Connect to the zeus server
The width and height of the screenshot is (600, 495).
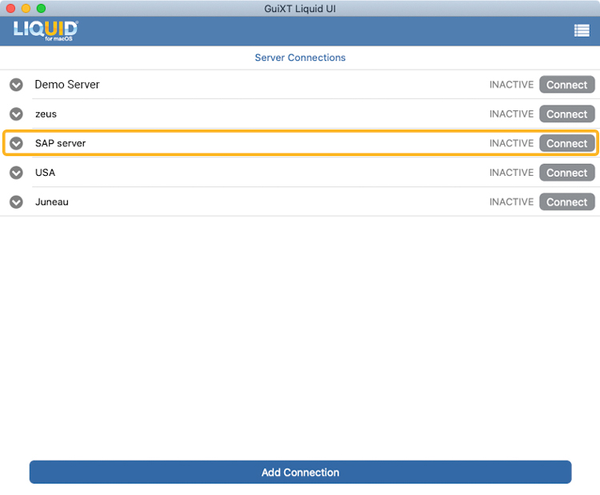(566, 114)
